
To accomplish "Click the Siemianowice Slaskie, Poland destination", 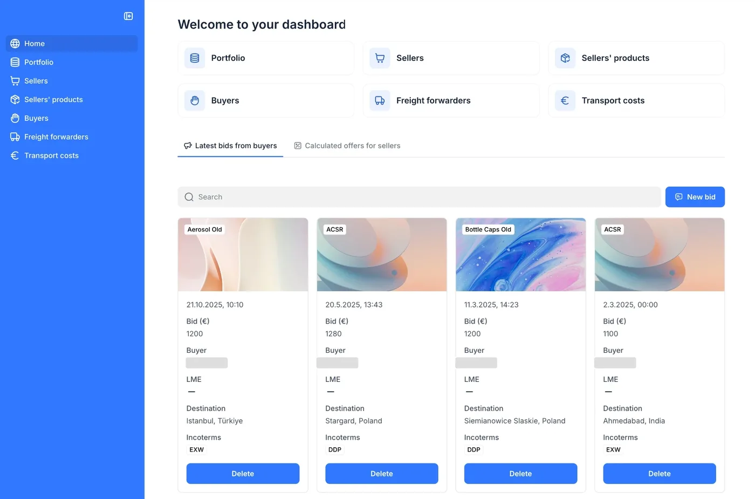I will (x=515, y=421).
